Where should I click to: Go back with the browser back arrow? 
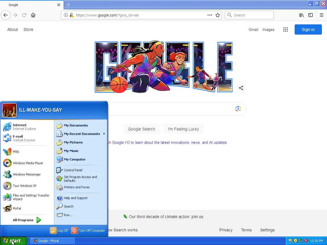(x=6, y=15)
